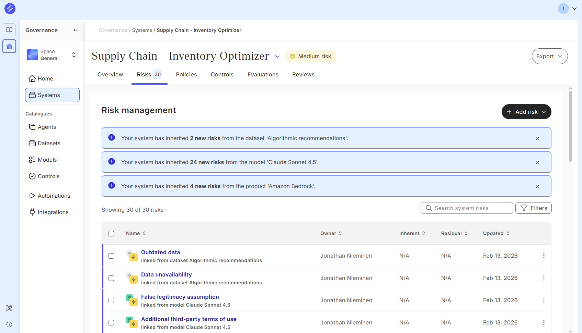Dismiss the Amazon Bedrock inherited risks notice
Viewport: 582px width, 333px height.
click(x=537, y=187)
